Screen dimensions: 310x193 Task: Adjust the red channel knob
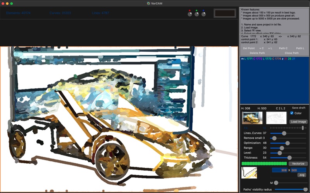tap(190, 14)
